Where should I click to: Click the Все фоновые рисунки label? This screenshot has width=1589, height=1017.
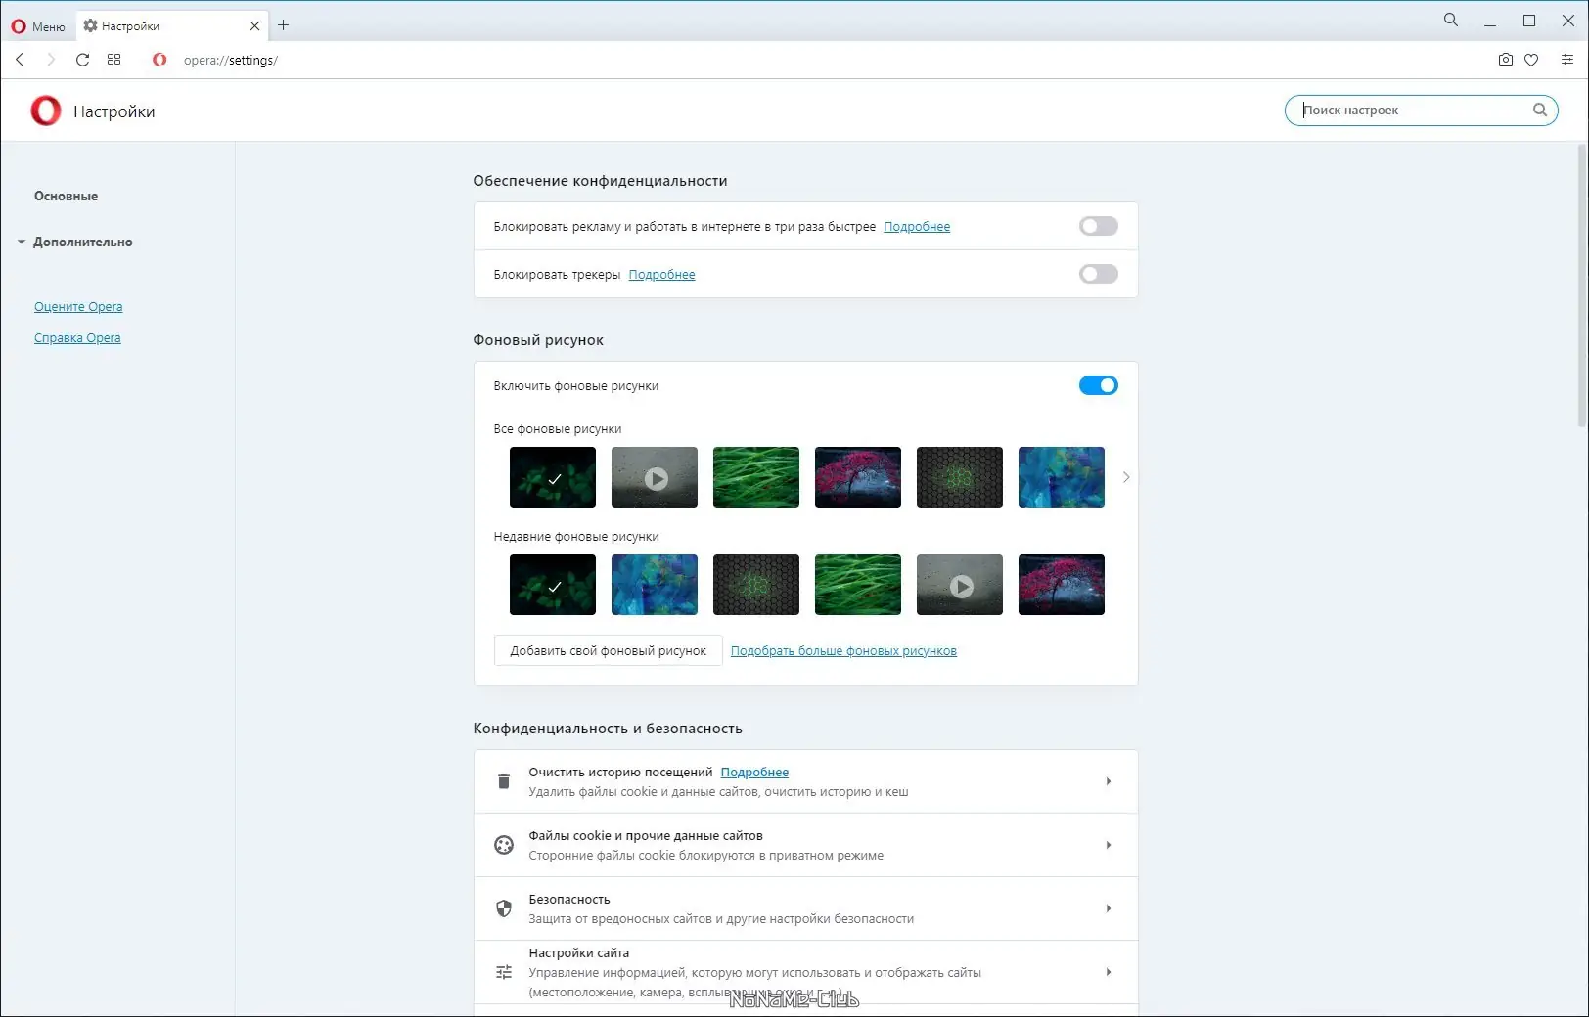click(558, 429)
